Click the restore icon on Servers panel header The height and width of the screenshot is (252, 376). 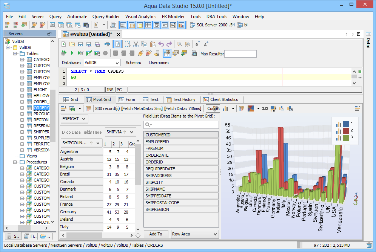(49, 34)
